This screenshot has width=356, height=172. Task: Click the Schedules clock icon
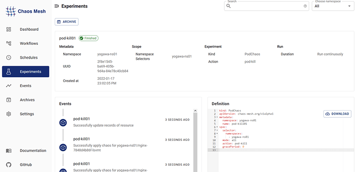click(8, 58)
